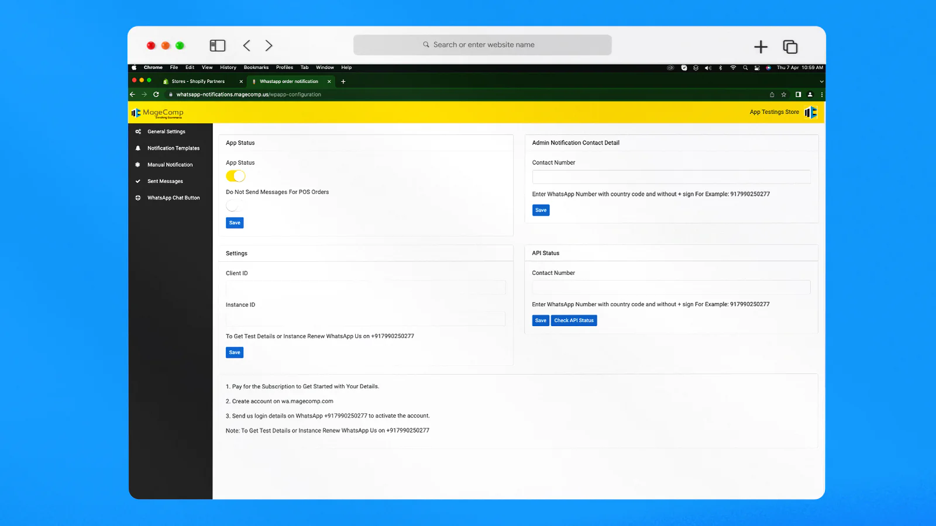The image size is (936, 526).
Task: Click the Apple menu icon
Action: click(134, 67)
